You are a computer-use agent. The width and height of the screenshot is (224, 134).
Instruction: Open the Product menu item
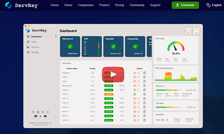[x=104, y=5]
